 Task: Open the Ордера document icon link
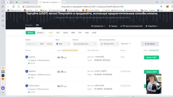(113, 26)
